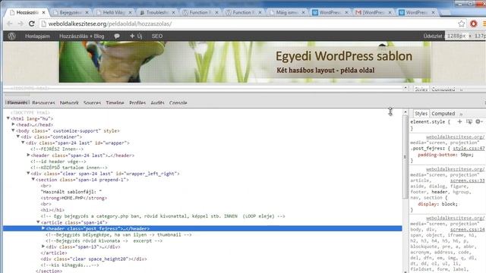Expand the head node
486x273 pixels.
pos(13,124)
